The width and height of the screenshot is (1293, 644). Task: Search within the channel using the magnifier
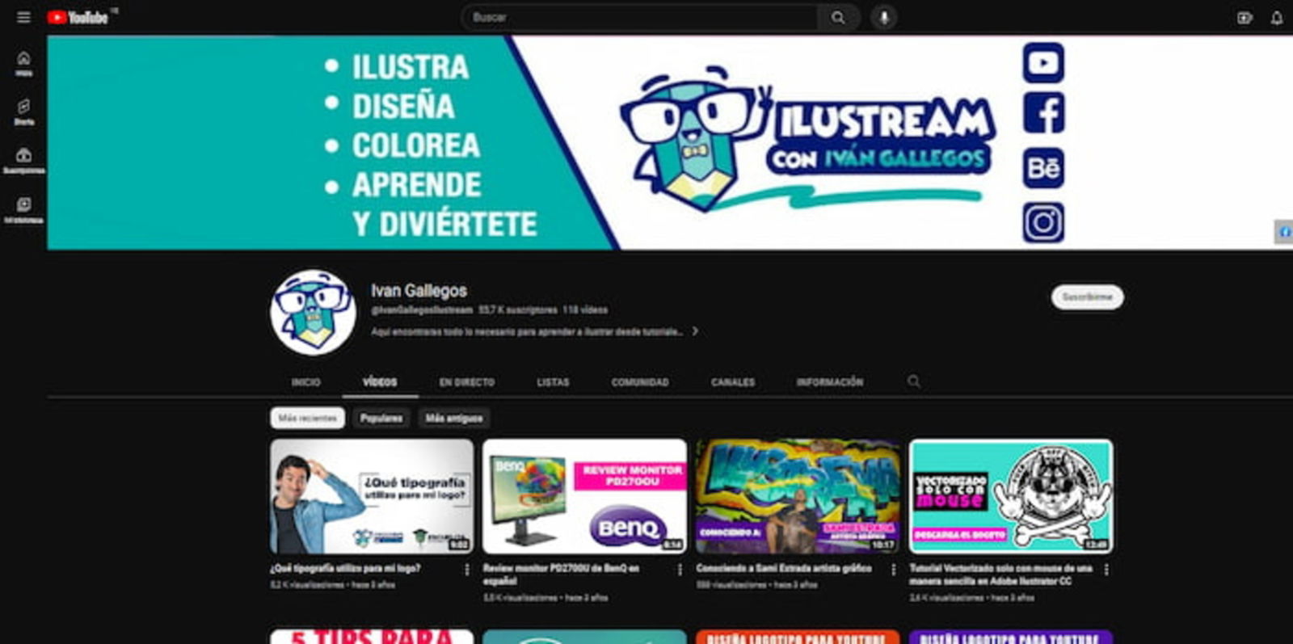point(914,381)
